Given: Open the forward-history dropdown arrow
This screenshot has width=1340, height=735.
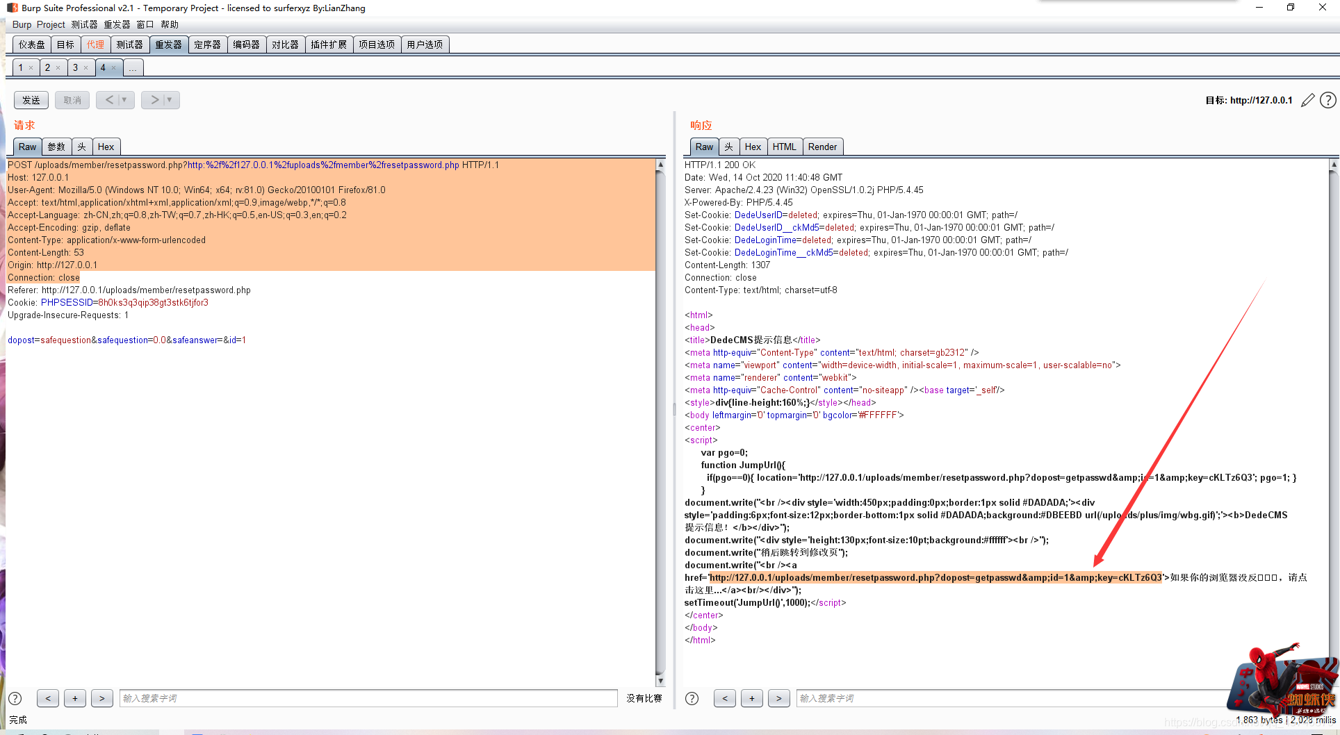Looking at the screenshot, I should [170, 100].
